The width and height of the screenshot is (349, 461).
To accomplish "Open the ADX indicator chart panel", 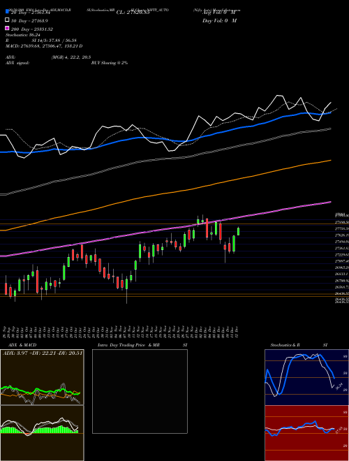I will [x=42, y=377].
